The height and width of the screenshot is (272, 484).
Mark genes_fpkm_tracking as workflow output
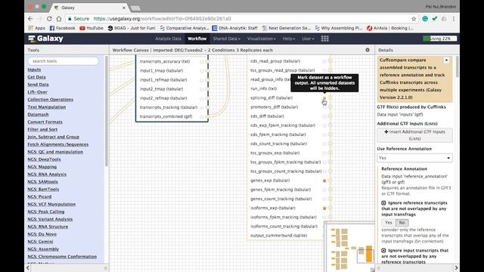(x=324, y=190)
